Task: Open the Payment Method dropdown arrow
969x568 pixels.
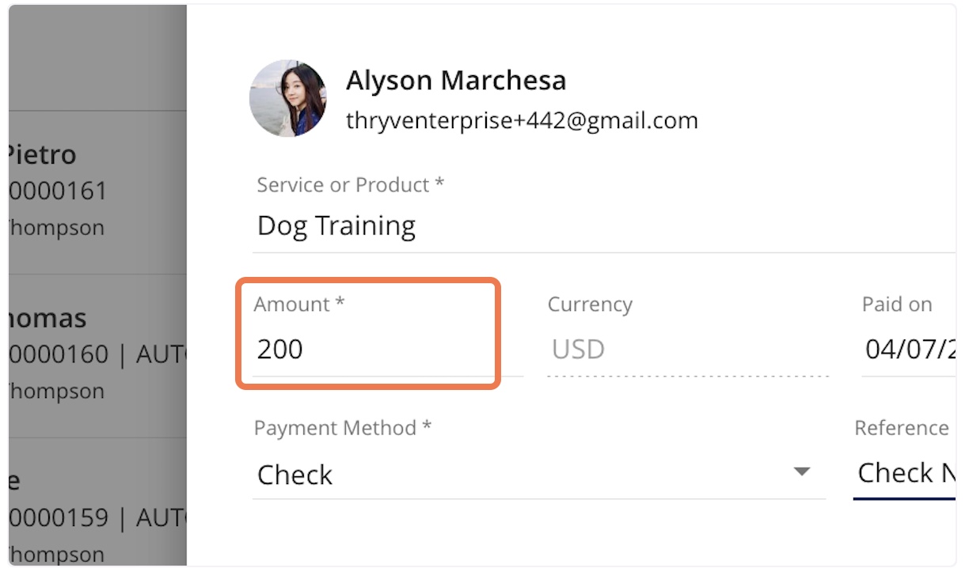Action: point(802,472)
